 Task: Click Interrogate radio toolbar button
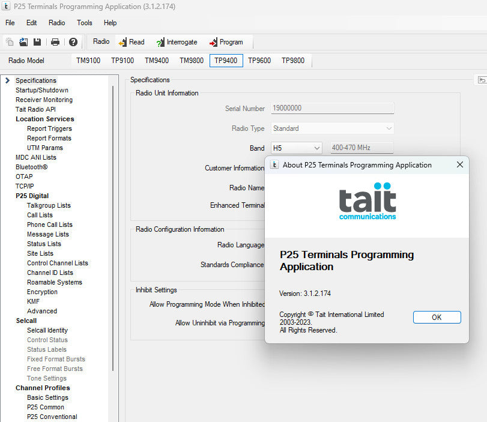(x=177, y=42)
